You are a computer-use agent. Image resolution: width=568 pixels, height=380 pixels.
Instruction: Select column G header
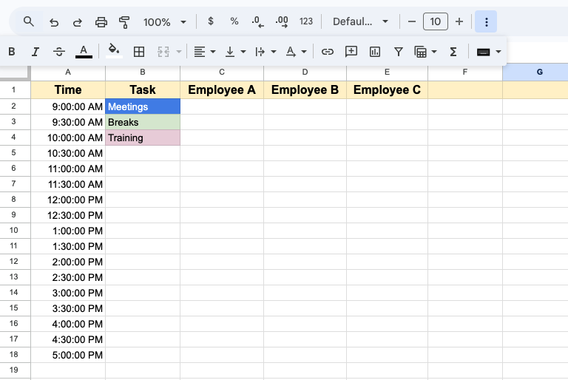tap(535, 72)
